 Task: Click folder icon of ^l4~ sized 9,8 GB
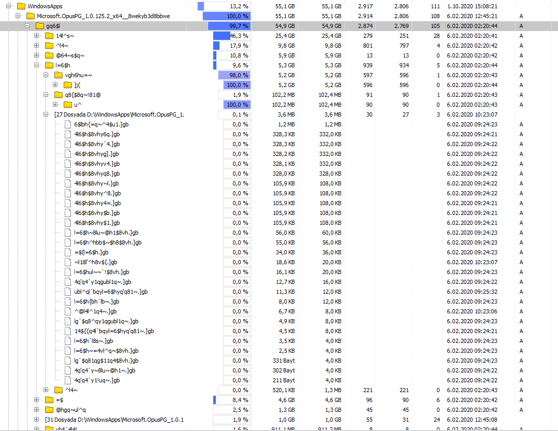coord(49,46)
